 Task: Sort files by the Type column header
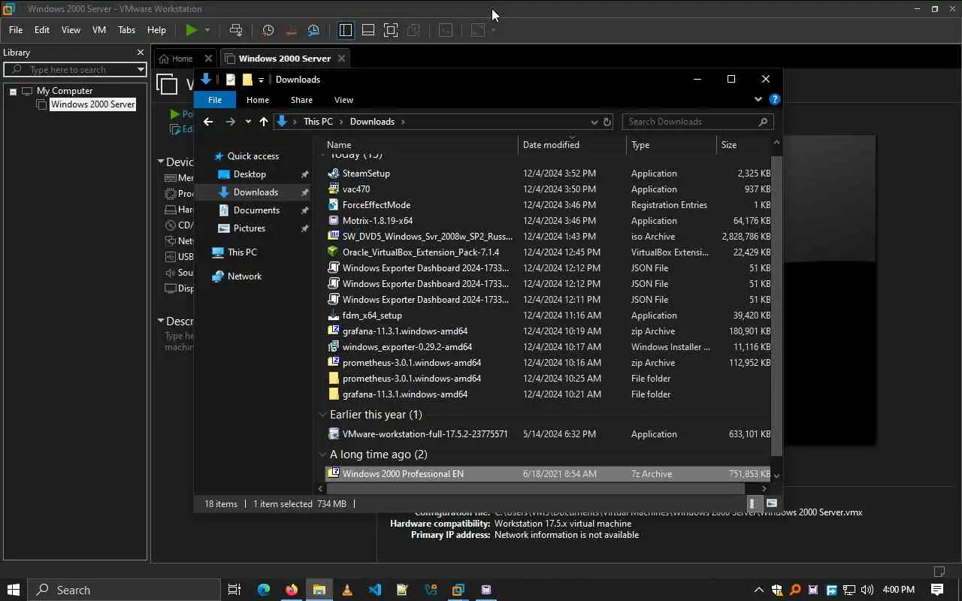click(672, 145)
